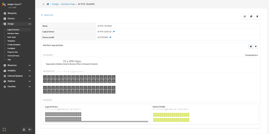This screenshot has width=269, height=134.
Task: Switch to the grid preview view icon
Action: click(x=251, y=47)
